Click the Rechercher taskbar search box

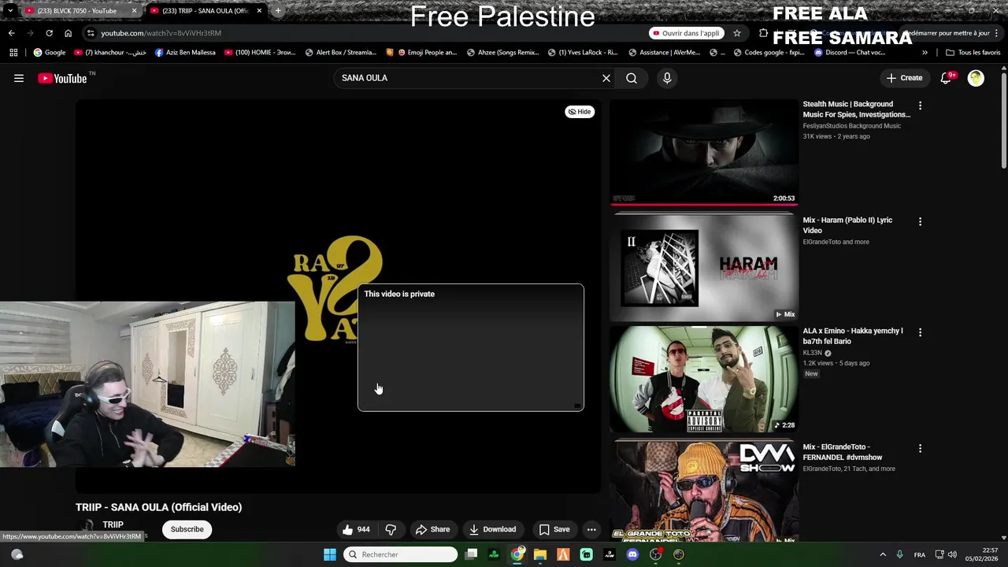pyautogui.click(x=401, y=554)
